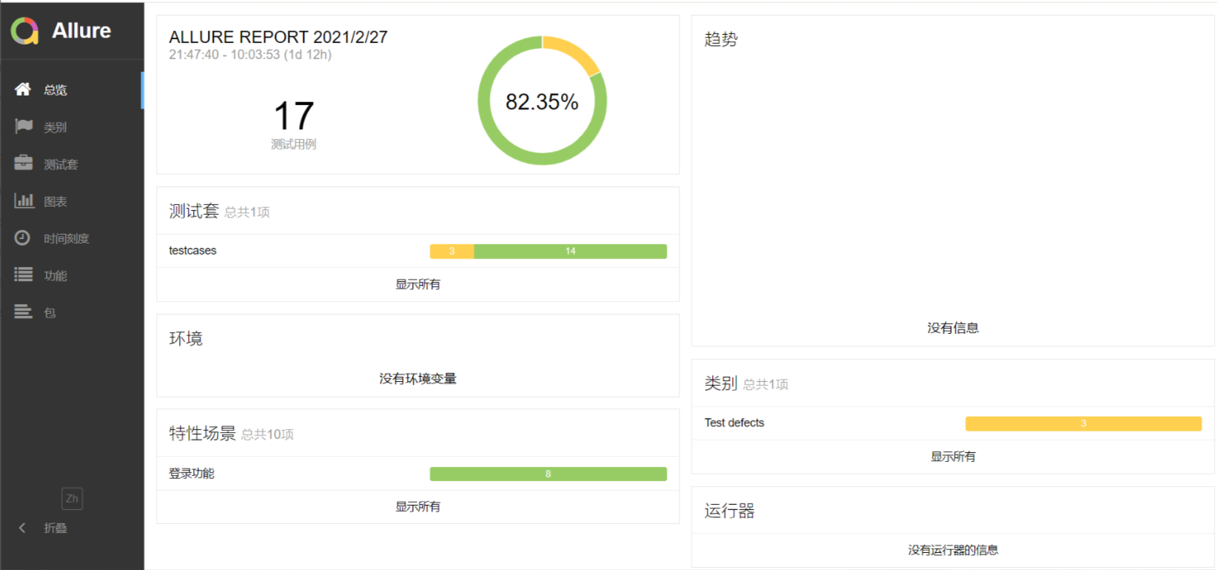Open the 包 packages page
Viewport: 1217px width, 570px height.
(x=72, y=312)
